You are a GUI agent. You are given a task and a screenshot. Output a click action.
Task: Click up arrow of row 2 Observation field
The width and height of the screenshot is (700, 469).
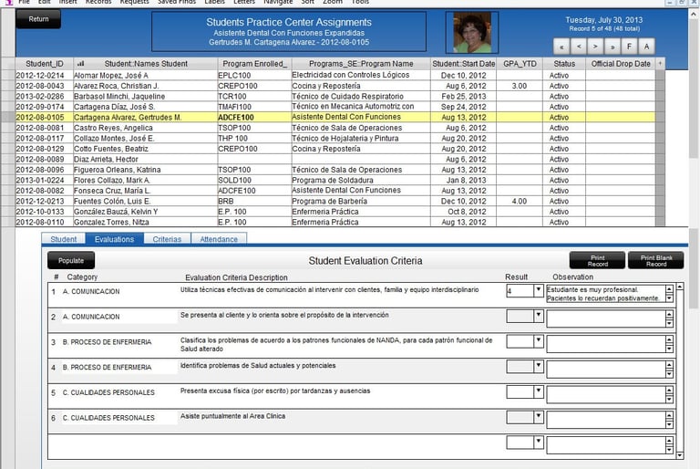click(x=669, y=315)
